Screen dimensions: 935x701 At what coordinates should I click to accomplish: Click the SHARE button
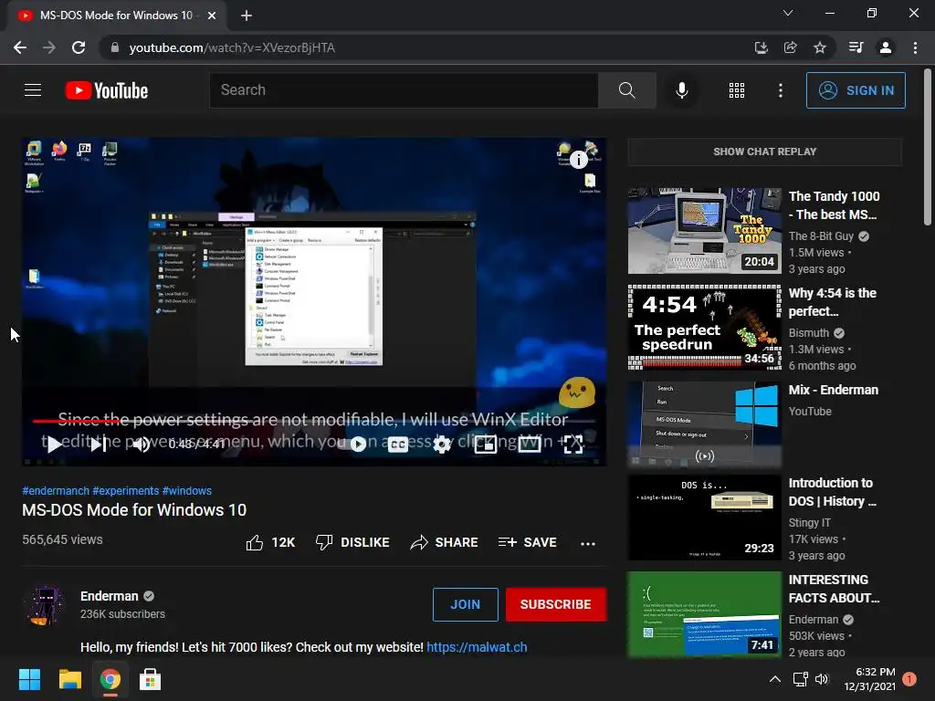445,542
